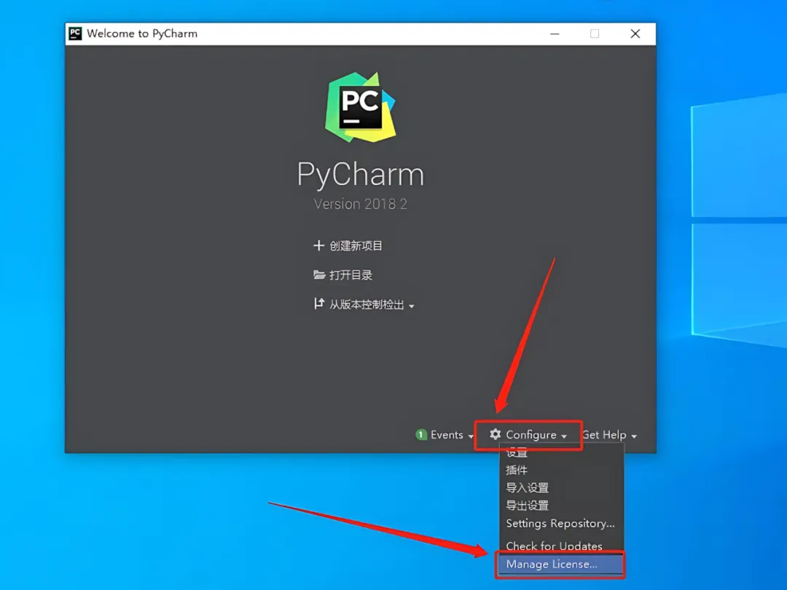Open Manage License... menu item

pos(560,565)
